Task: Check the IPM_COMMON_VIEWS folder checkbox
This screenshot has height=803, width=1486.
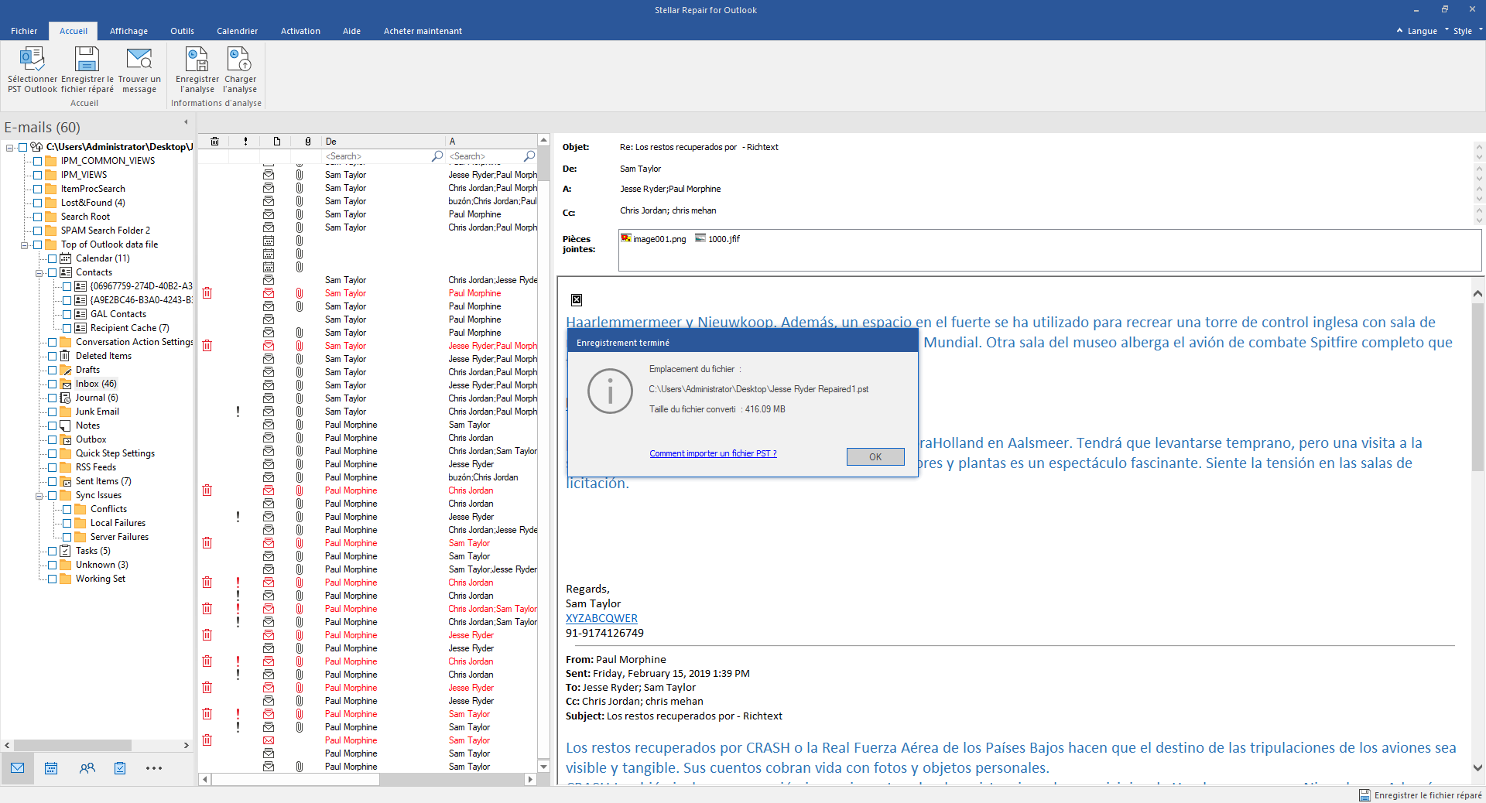Action: coord(37,161)
